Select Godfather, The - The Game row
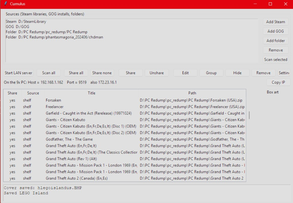This screenshot has width=293, height=203. click(125, 139)
